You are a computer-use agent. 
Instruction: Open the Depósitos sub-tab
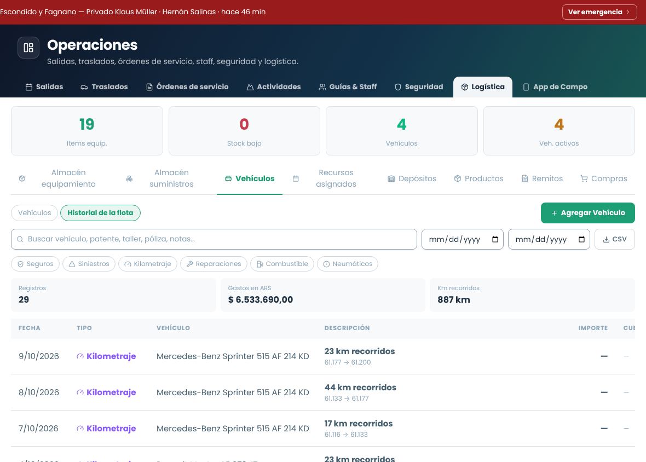pyautogui.click(x=412, y=178)
